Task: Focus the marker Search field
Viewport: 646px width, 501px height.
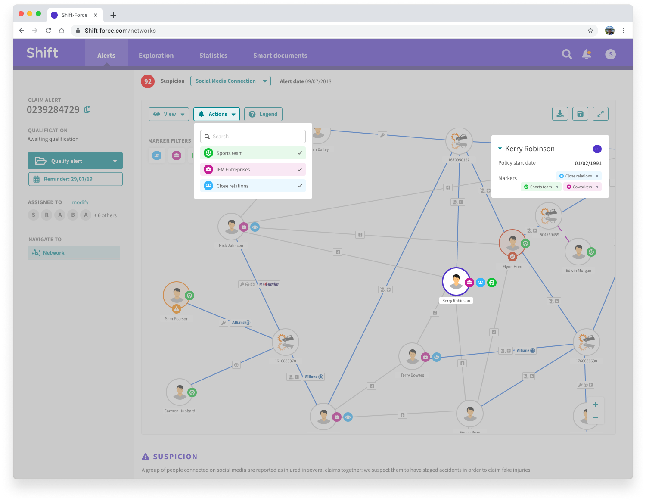Action: (253, 137)
